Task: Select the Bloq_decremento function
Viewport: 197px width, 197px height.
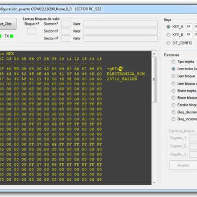Action: pos(173,112)
